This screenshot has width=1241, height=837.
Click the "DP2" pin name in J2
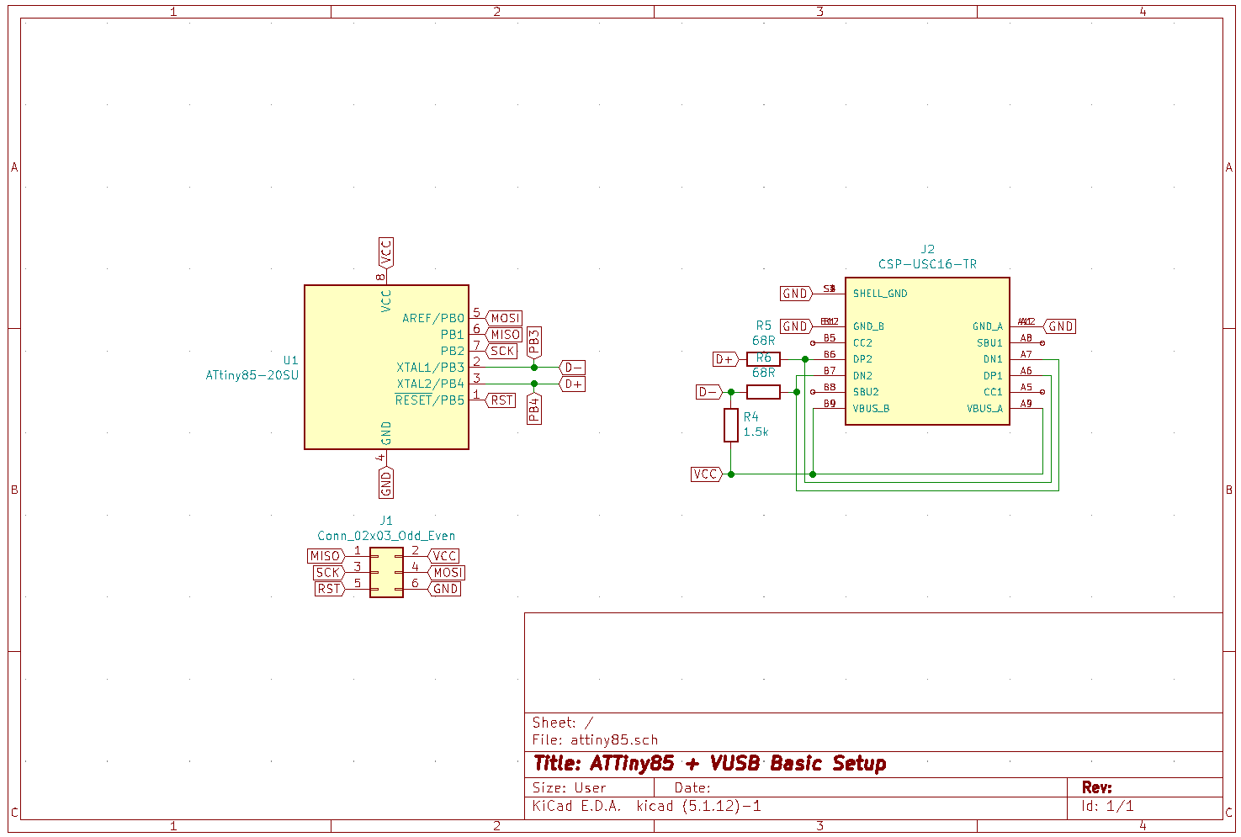[862, 359]
